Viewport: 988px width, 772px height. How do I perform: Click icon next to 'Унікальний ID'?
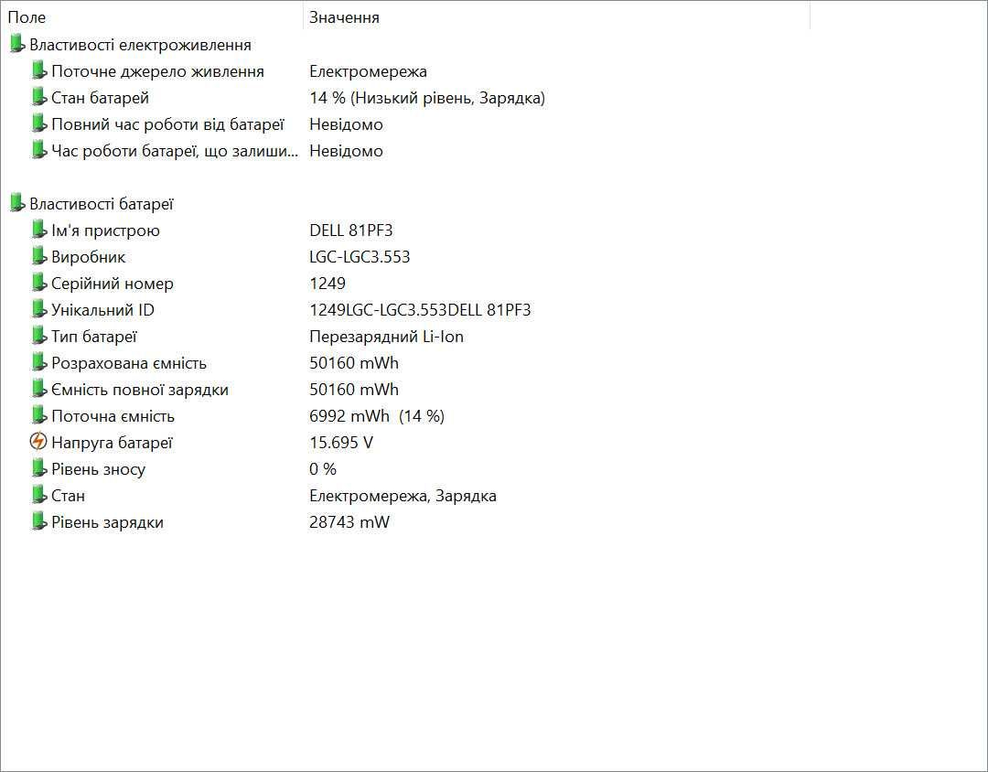pyautogui.click(x=39, y=309)
